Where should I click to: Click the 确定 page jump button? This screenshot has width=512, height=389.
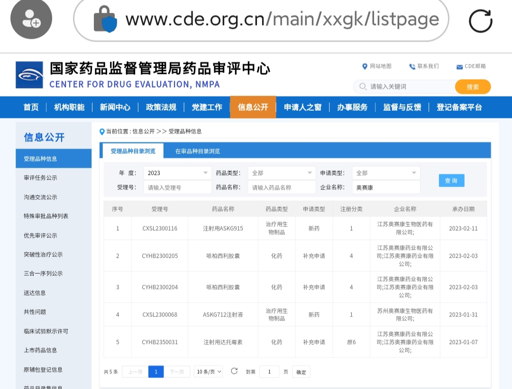pyautogui.click(x=301, y=372)
